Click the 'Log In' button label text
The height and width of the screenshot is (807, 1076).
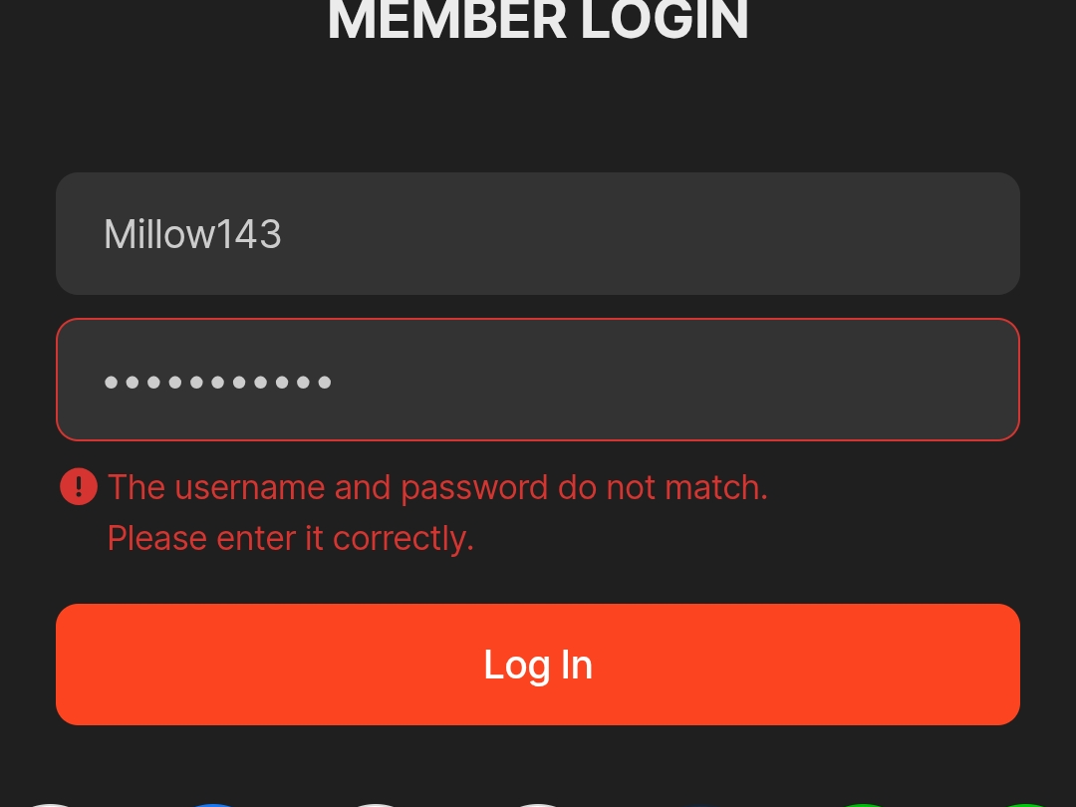(538, 665)
